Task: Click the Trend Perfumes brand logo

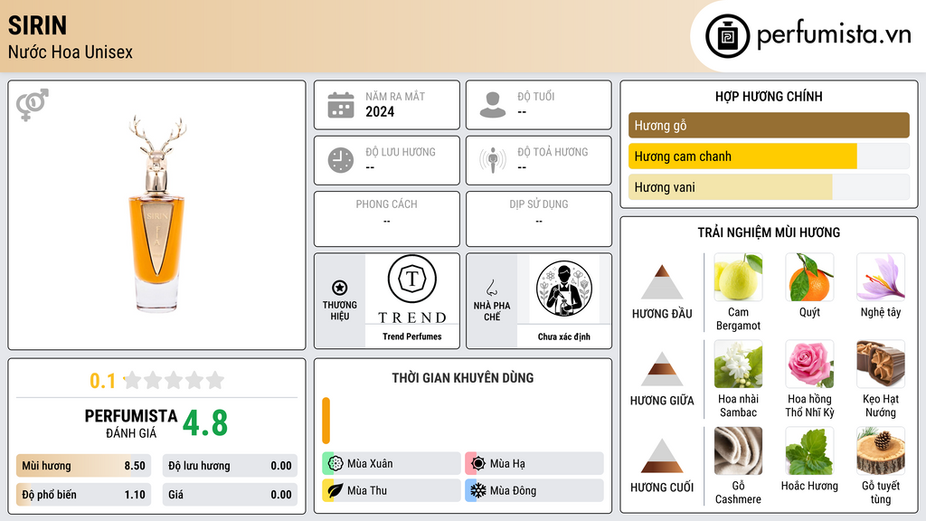Action: 412,290
